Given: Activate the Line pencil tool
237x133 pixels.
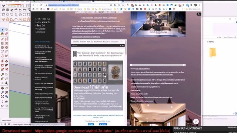Looking at the screenshot, I should 2,39.
